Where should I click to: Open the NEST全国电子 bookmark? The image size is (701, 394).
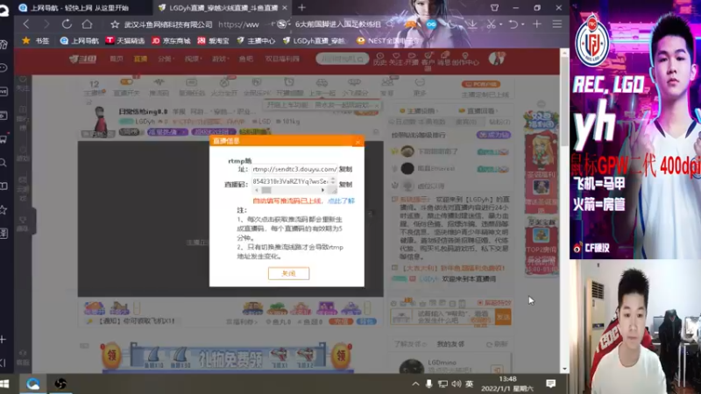388,40
